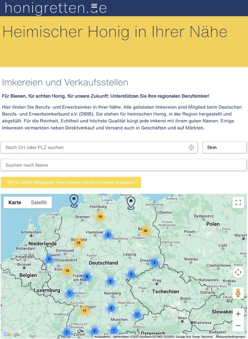This screenshot has width=248, height=339.
Task: Select the map pin south of Rostock
Action: coord(131,203)
